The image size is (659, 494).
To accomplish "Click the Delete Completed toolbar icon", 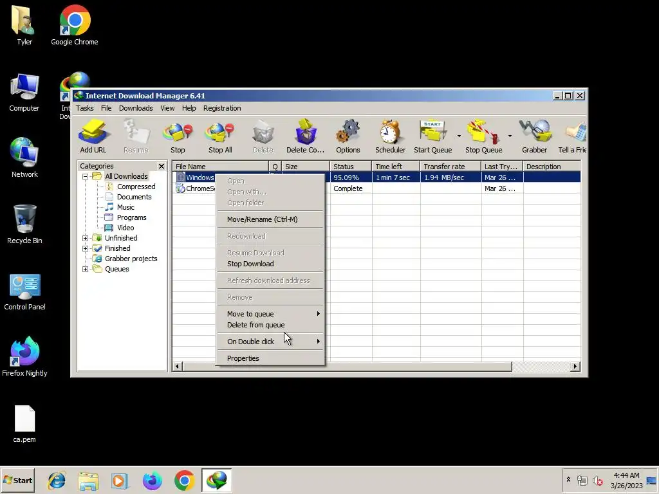I will (x=305, y=136).
